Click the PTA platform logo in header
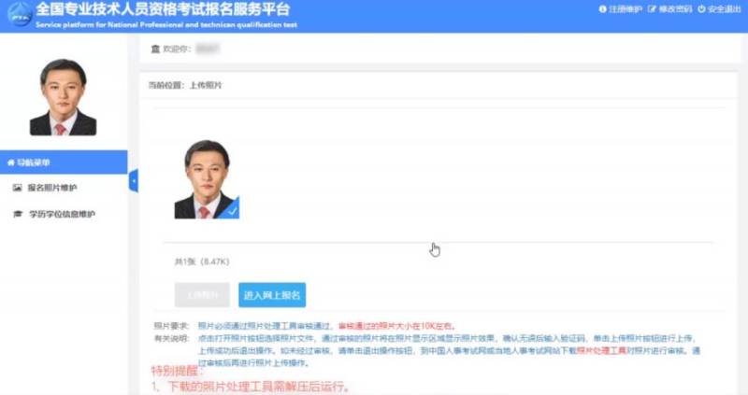This screenshot has height=395, width=748. [18, 15]
